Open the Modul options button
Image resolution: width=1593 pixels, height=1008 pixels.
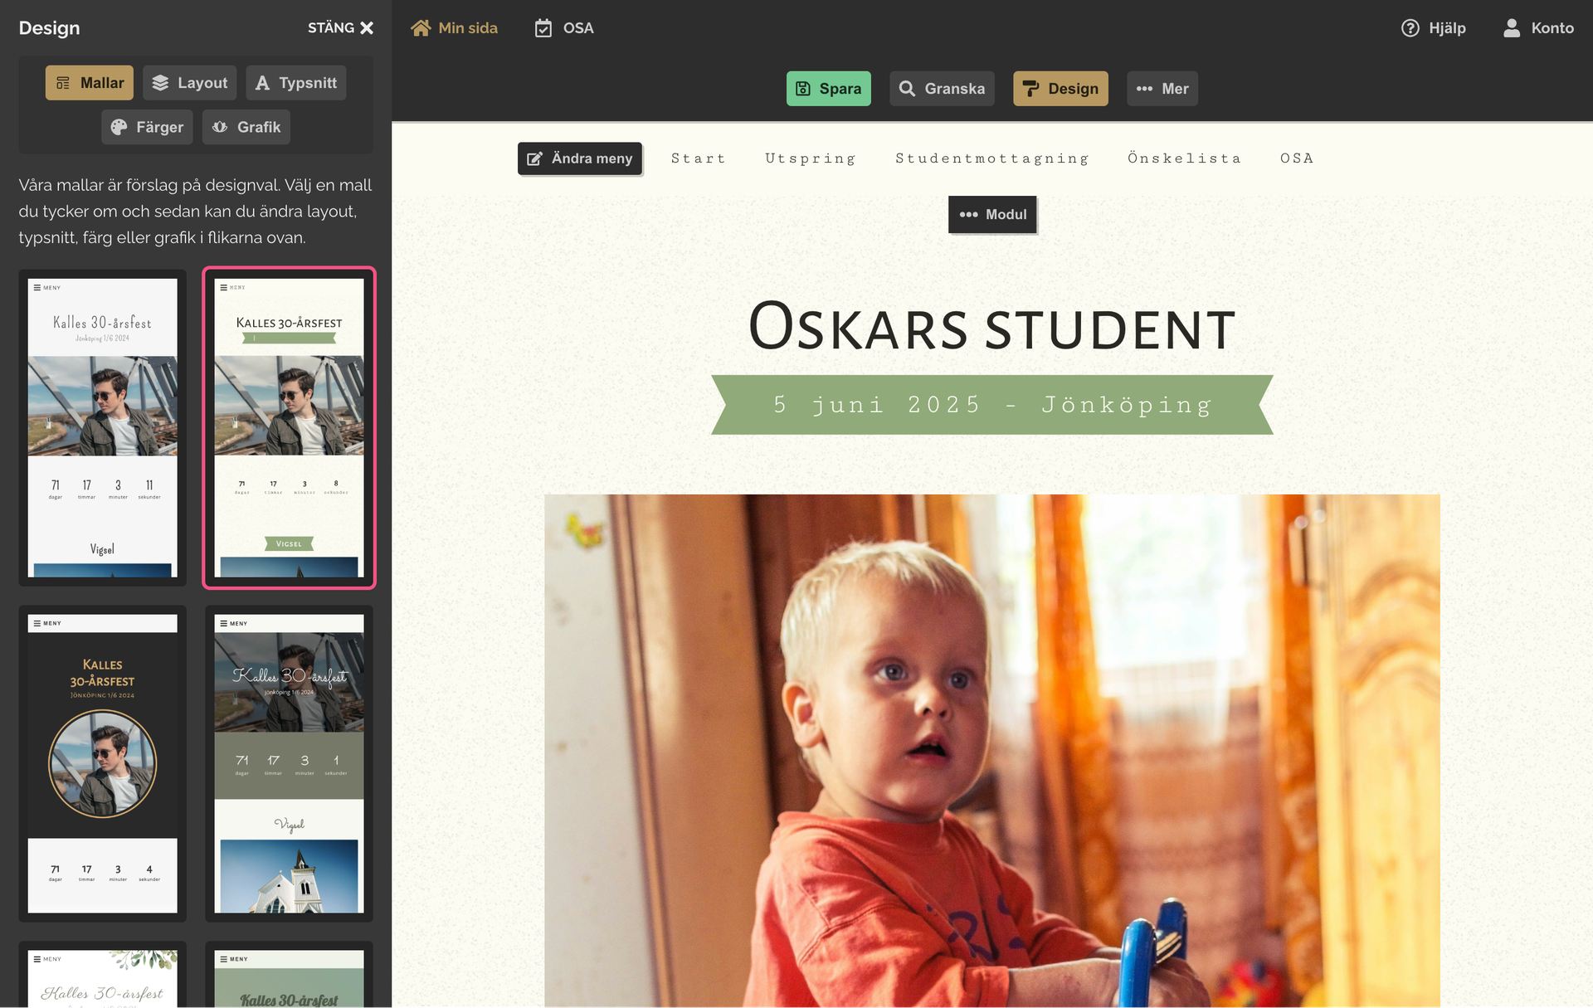coord(992,214)
